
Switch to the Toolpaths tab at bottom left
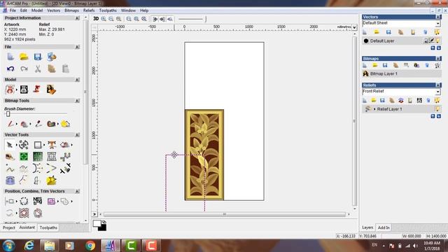[48, 227]
